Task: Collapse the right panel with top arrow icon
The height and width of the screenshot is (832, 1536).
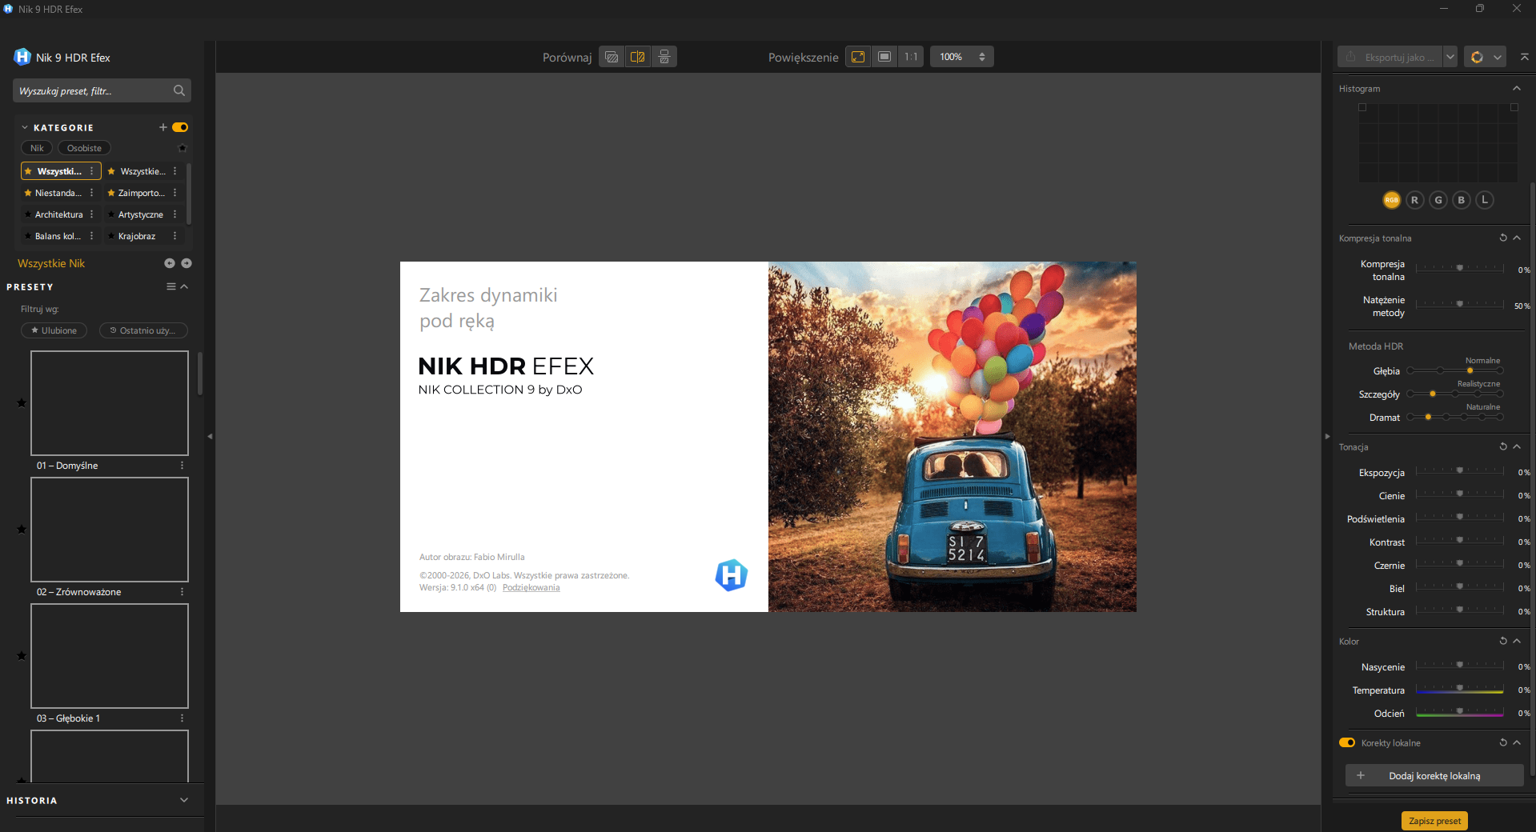Action: click(1525, 57)
